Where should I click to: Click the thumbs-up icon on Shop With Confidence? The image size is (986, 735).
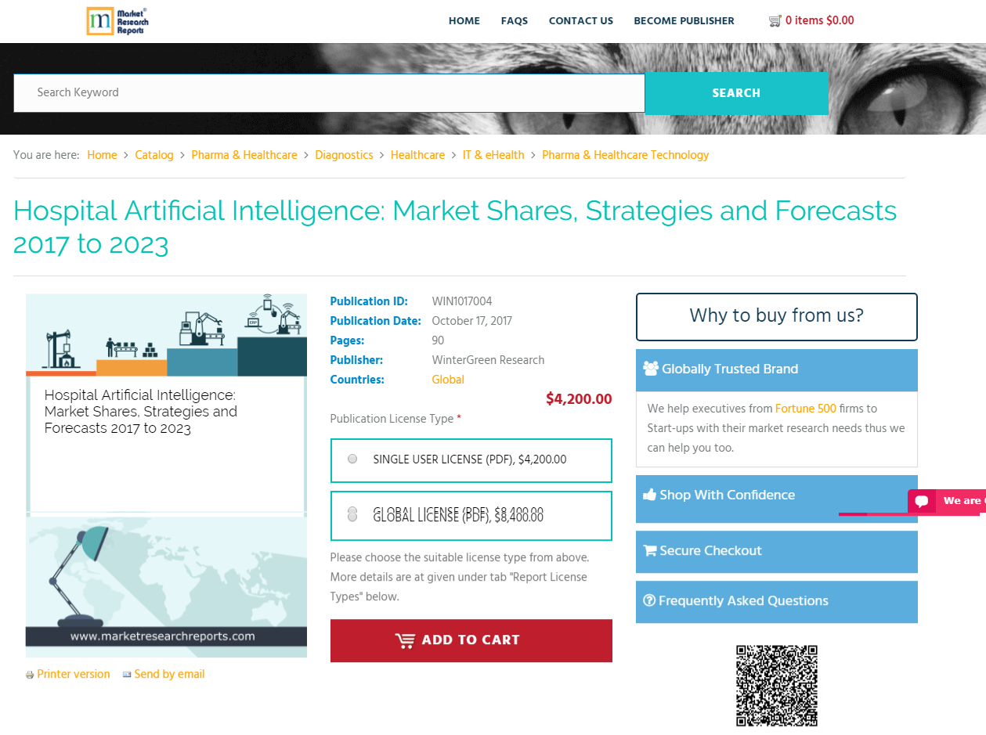tap(649, 494)
